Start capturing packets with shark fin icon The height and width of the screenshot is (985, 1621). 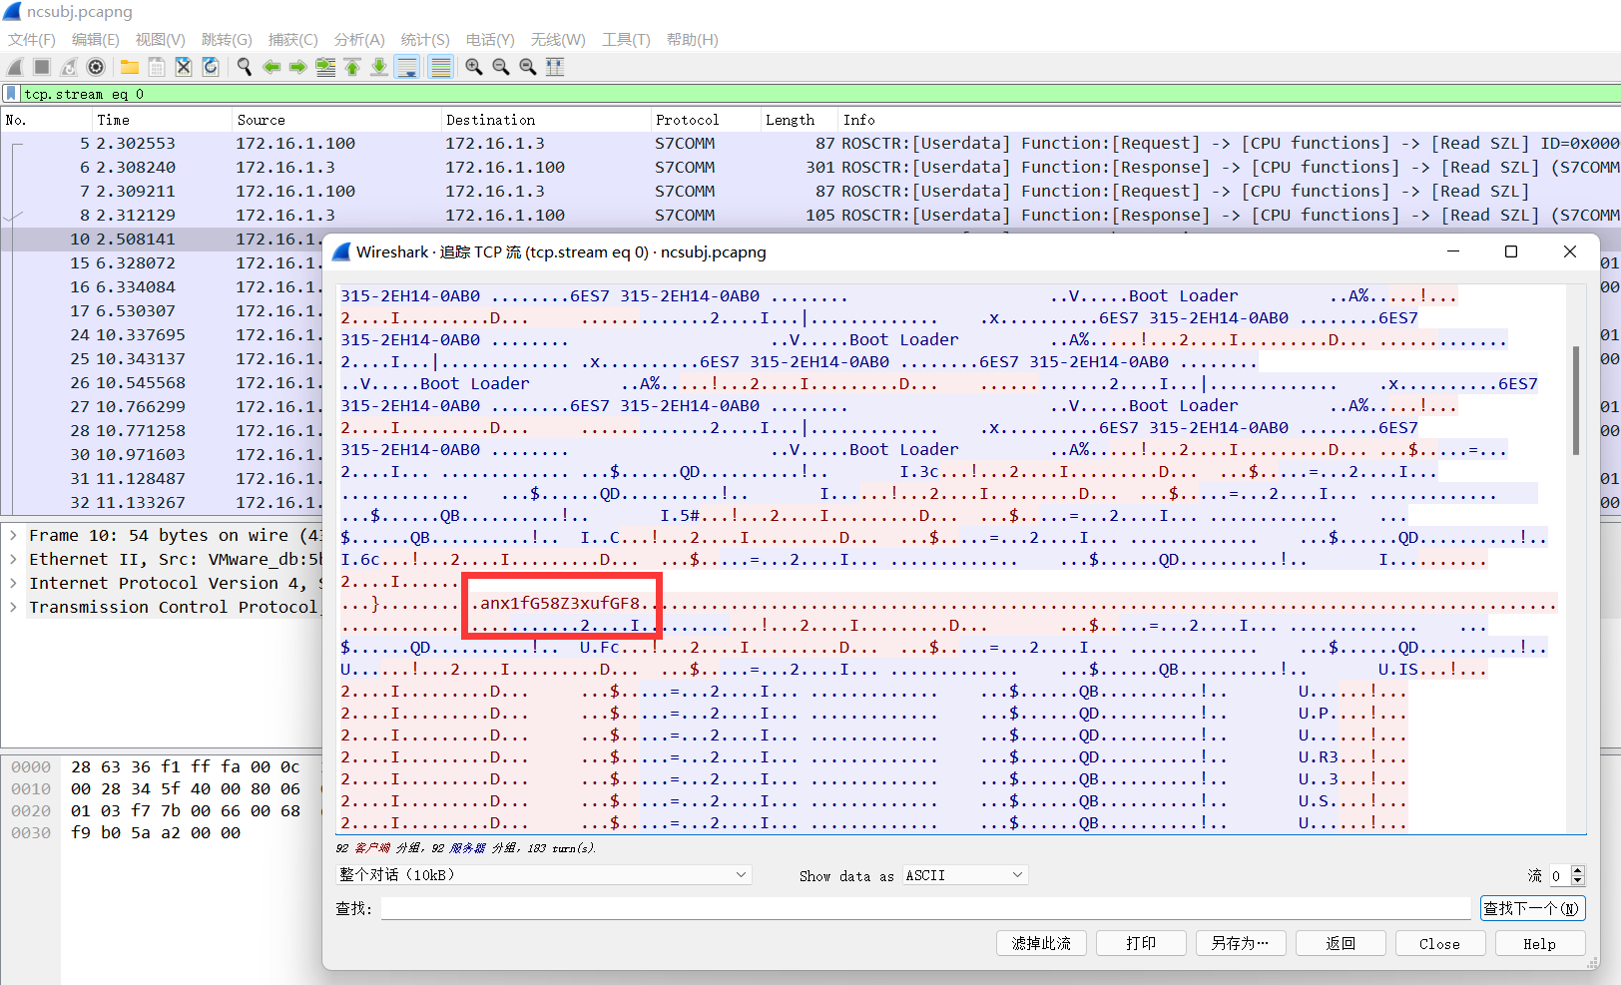coord(15,67)
